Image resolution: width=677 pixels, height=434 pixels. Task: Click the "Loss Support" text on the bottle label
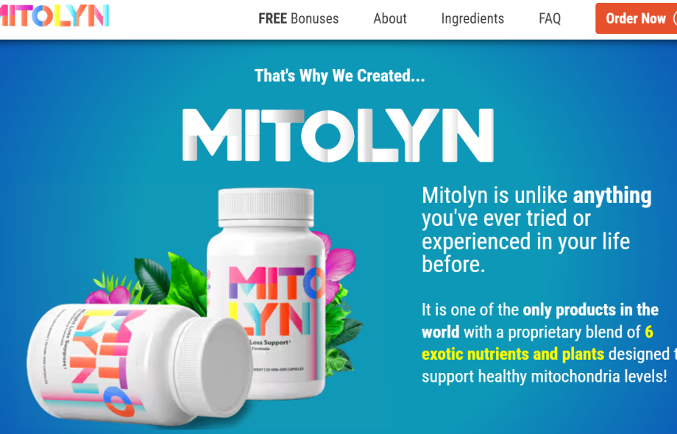click(269, 343)
